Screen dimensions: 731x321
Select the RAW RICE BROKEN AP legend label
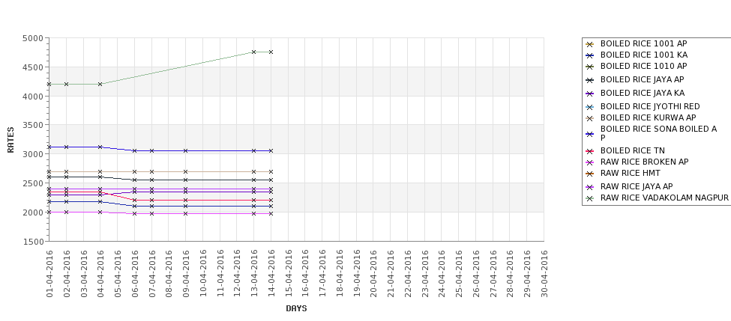644,162
